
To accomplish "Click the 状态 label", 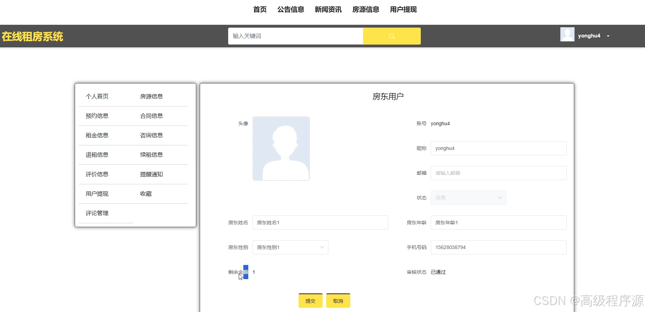I will click(x=421, y=198).
